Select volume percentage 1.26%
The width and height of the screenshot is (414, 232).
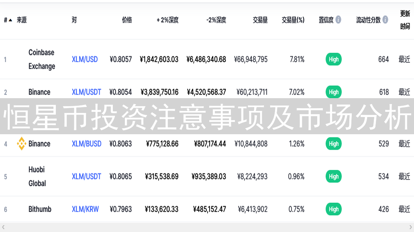click(297, 144)
